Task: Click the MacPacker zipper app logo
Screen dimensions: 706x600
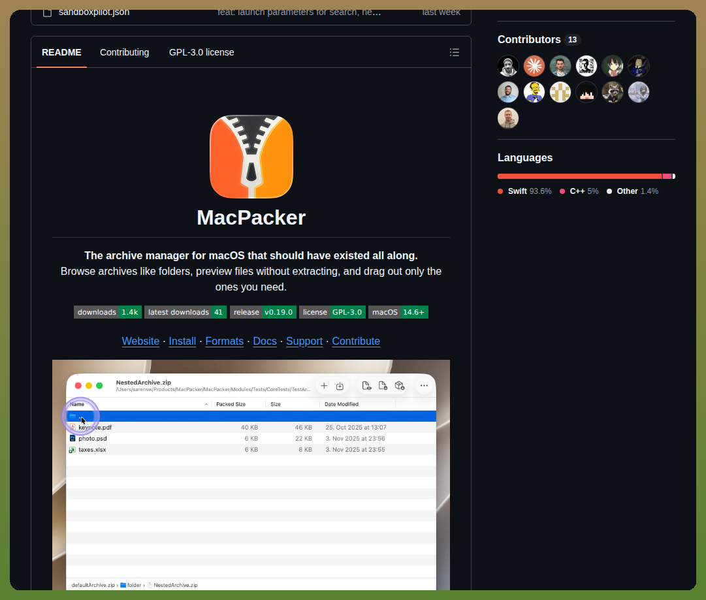Action: (251, 157)
